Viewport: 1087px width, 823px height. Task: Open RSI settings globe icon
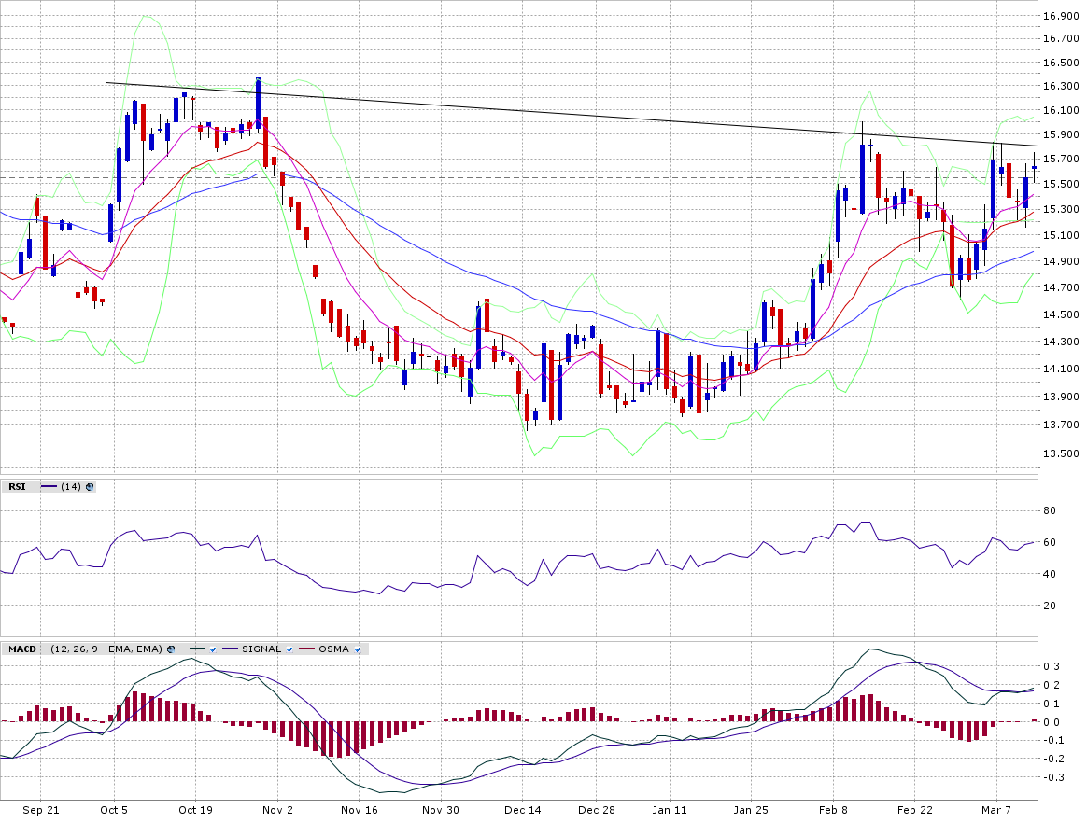point(90,487)
